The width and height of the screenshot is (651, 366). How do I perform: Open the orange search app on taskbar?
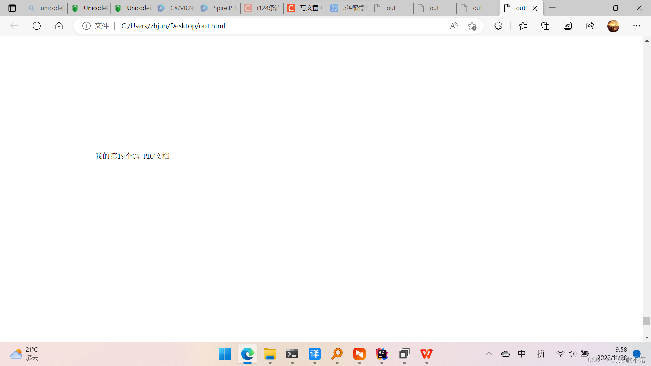click(337, 354)
